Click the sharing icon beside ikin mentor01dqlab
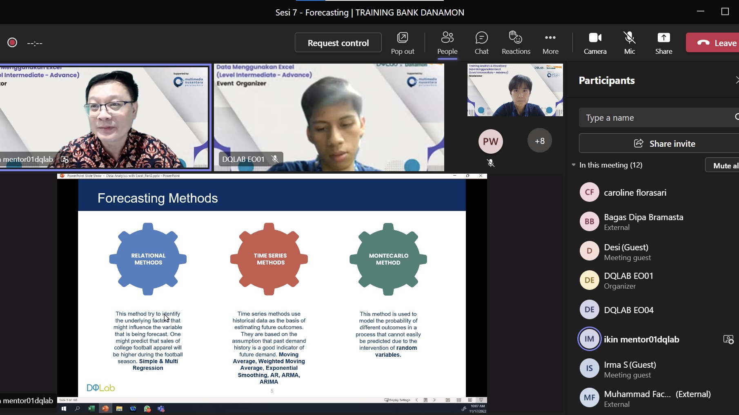The image size is (739, 415). click(x=728, y=339)
